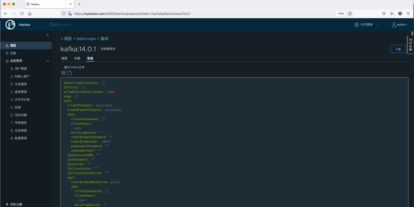The image size is (414, 207).
Task: Click the interBrokerMechanism: plain line
Action: (x=95, y=182)
